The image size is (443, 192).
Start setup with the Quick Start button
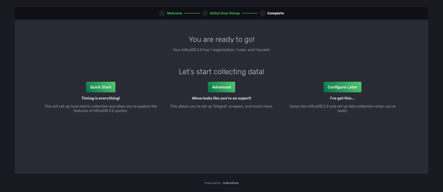(101, 87)
